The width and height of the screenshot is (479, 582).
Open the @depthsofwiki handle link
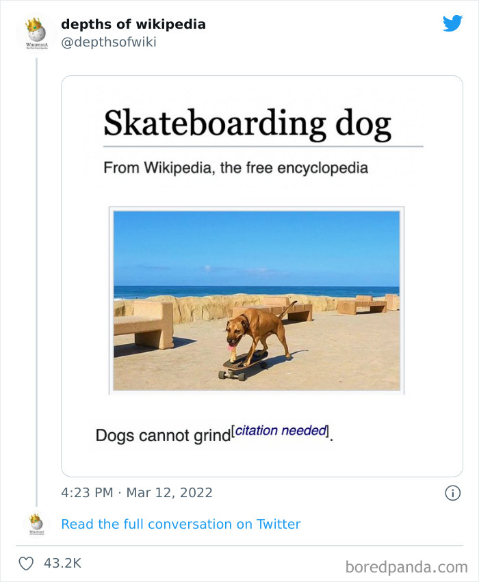click(x=108, y=42)
